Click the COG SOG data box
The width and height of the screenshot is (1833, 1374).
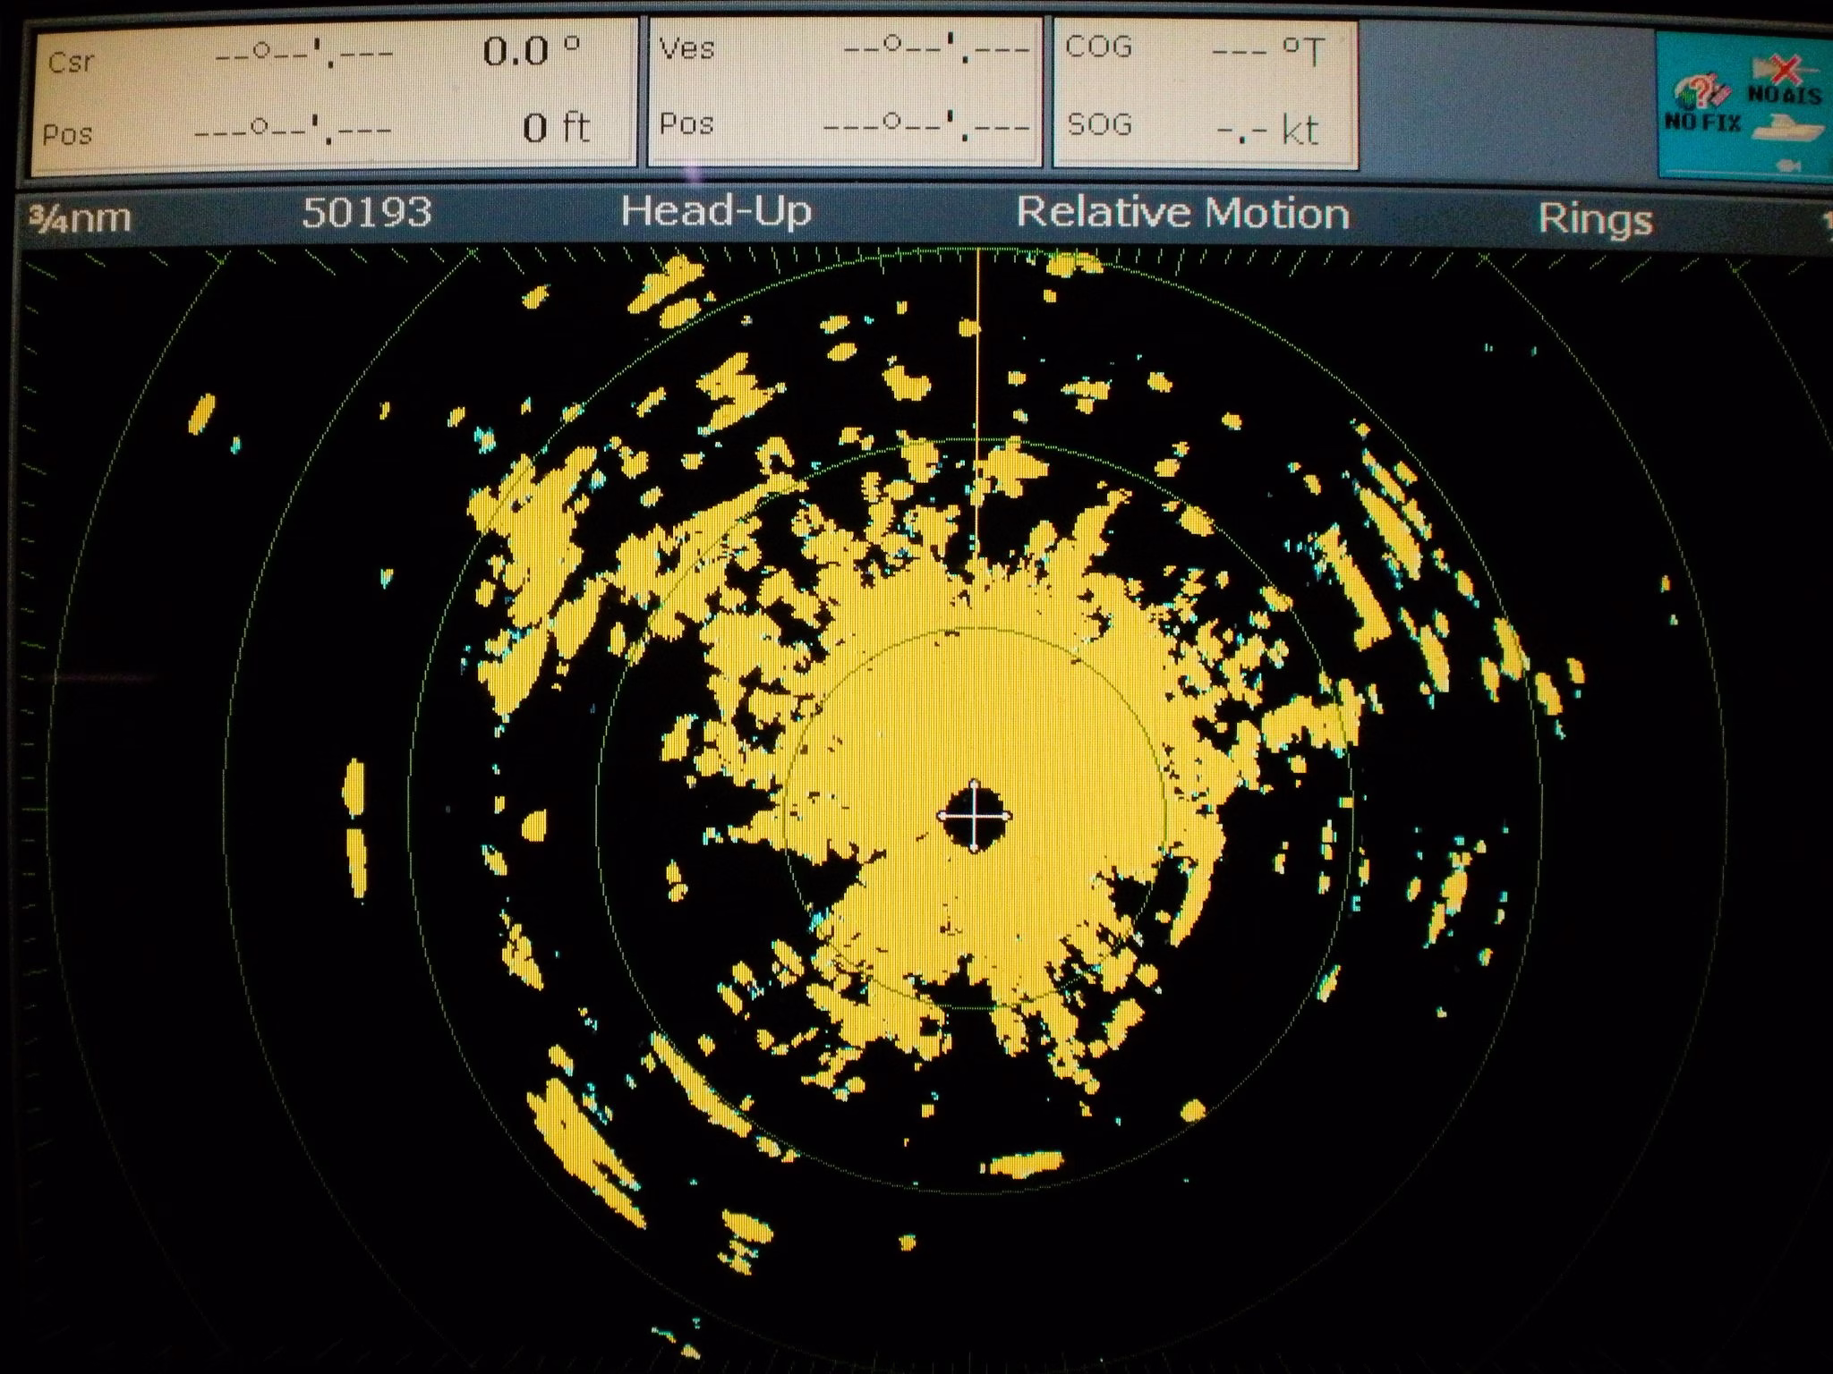1204,92
